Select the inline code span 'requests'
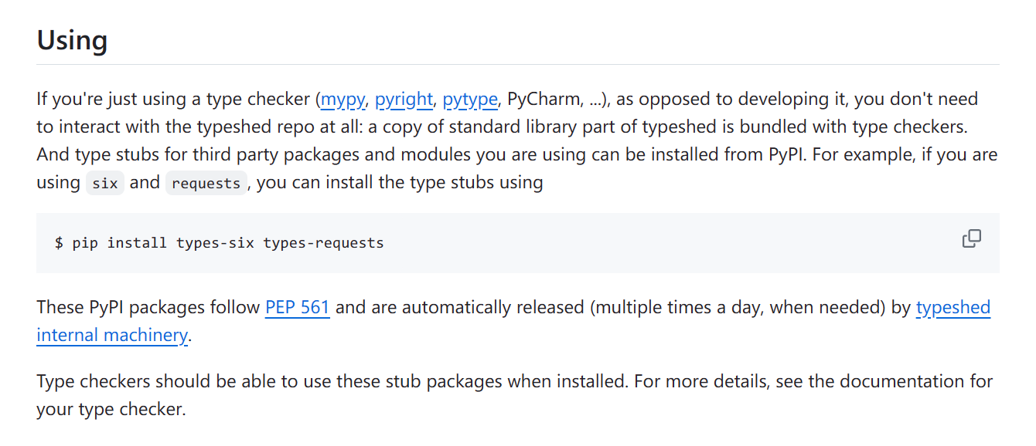 206,183
